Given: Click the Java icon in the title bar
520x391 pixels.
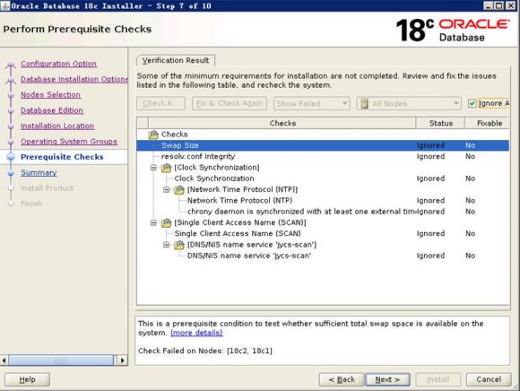Looking at the screenshot, I should pos(5,5).
